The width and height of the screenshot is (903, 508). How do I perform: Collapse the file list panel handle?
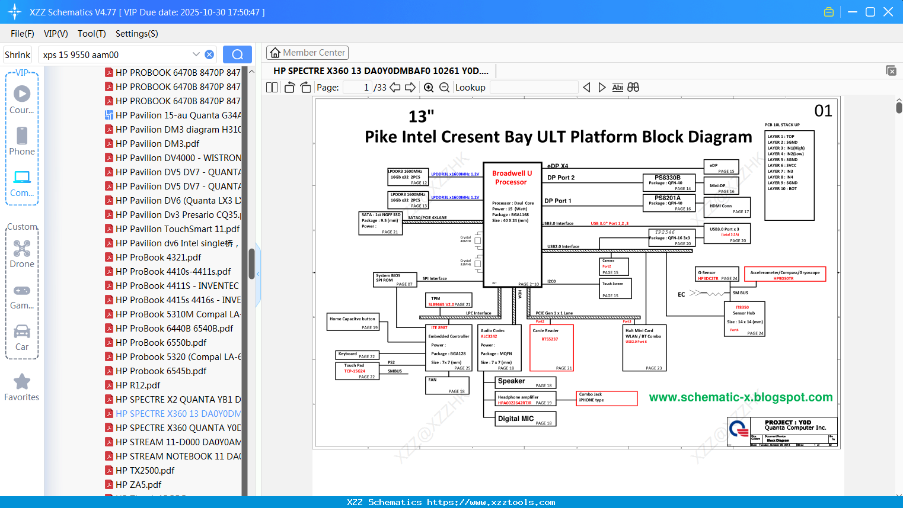258,275
